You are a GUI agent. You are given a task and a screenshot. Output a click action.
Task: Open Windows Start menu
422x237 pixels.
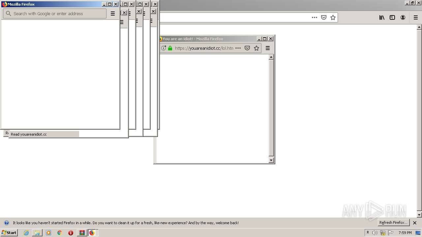click(9, 233)
